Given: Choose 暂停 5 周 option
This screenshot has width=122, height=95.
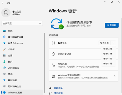Looking at the screenshot, I should (x=108, y=63).
